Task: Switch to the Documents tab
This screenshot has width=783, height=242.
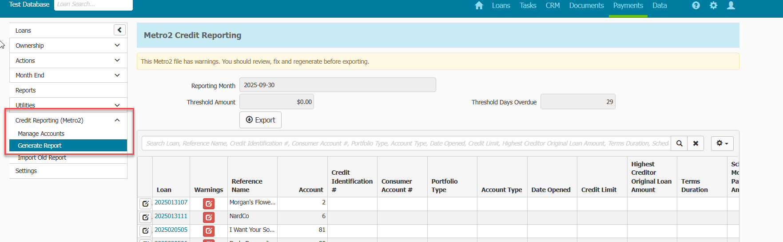Action: 586,6
